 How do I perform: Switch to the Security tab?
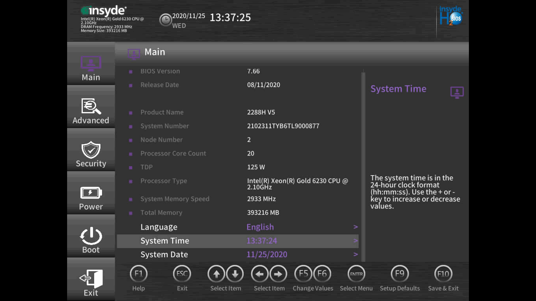(x=91, y=154)
